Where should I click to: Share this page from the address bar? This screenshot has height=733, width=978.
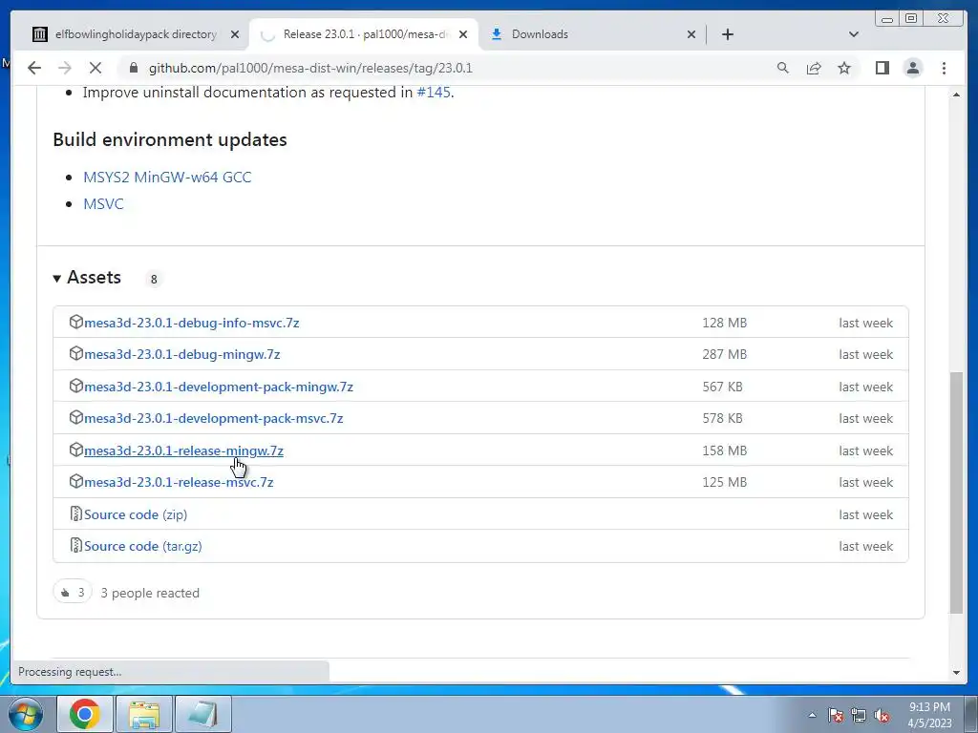814,68
